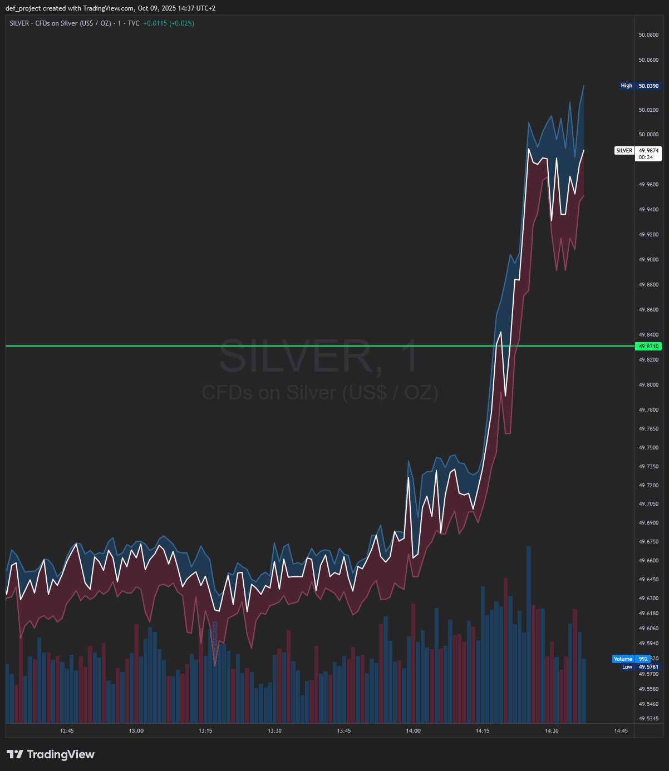Screen dimensions: 669x771
Task: Click the "SILVER, 1" chart watermark text
Action: (319, 357)
